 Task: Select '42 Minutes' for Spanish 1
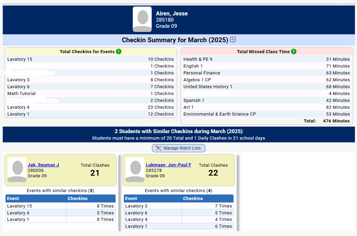point(338,101)
